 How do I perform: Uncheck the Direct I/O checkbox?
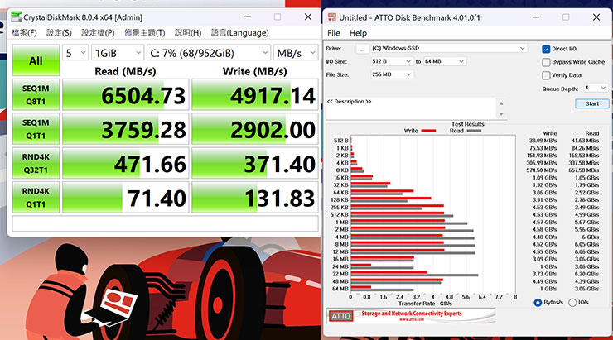tap(546, 49)
